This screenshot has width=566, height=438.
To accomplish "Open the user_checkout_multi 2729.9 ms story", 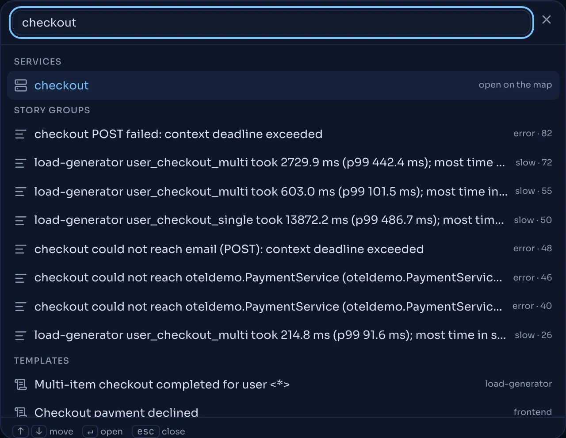I will tap(283, 163).
